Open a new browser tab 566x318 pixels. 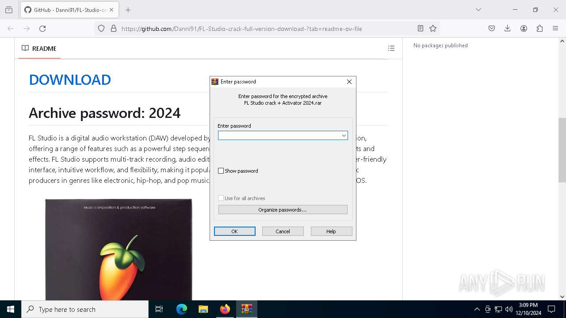pyautogui.click(x=128, y=10)
